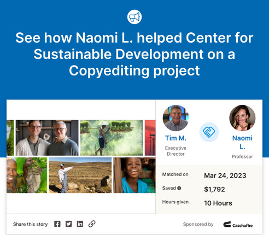Open photo of man pointing at field
Screen dimensions: 269x235
(x=80, y=175)
